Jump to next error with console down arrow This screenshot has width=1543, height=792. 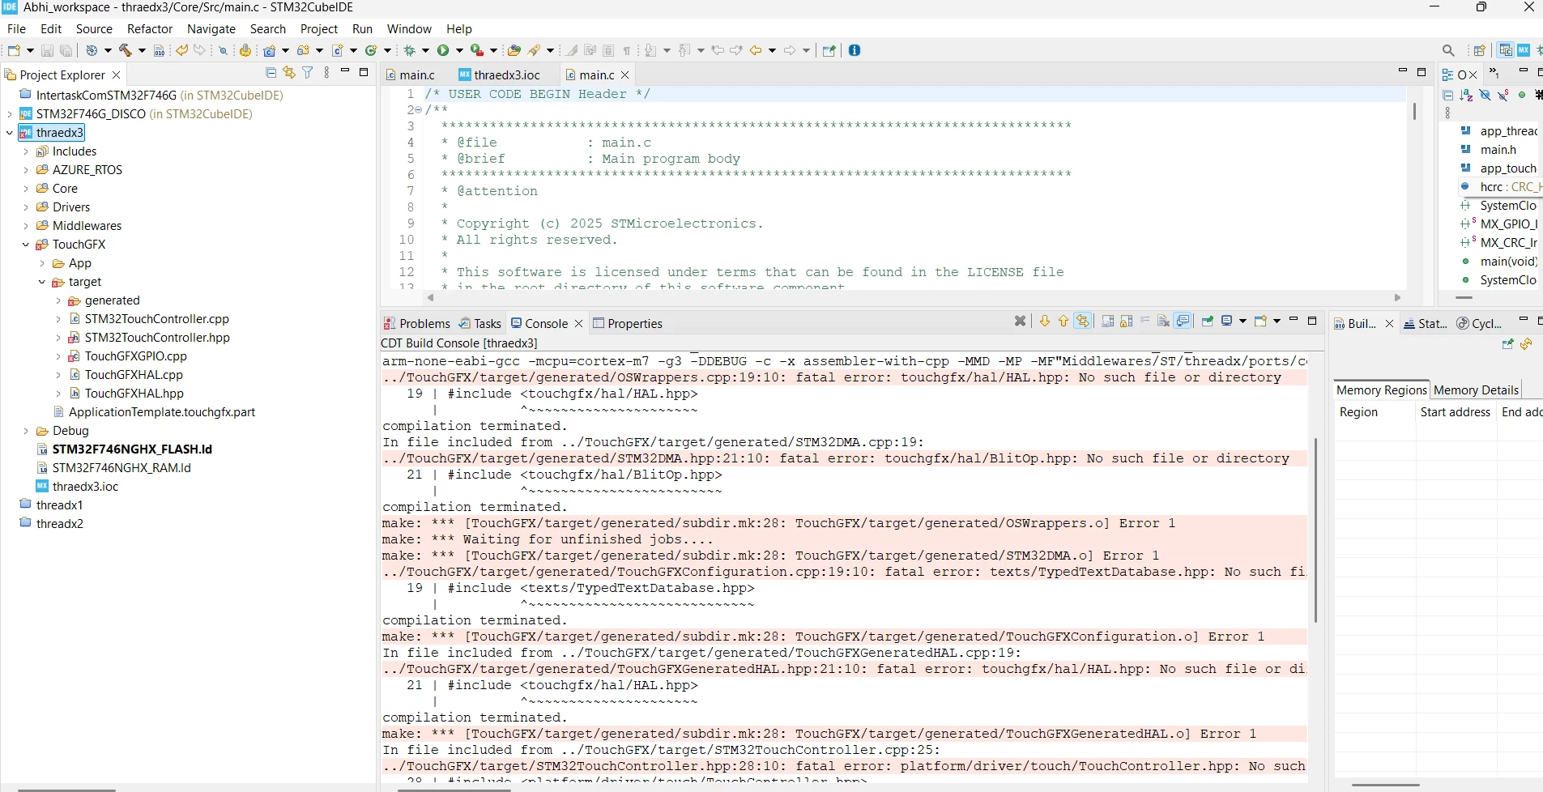point(1045,321)
